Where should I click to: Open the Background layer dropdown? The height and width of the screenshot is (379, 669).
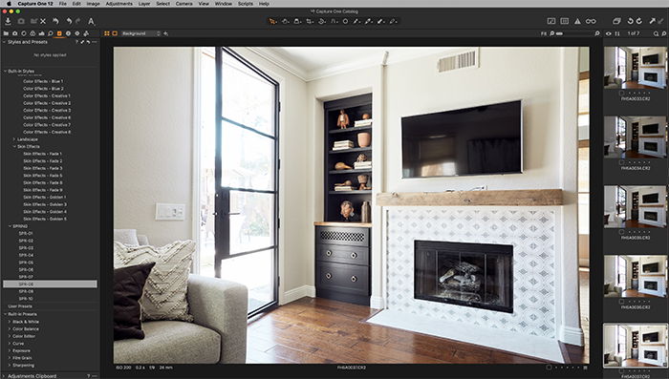click(140, 33)
